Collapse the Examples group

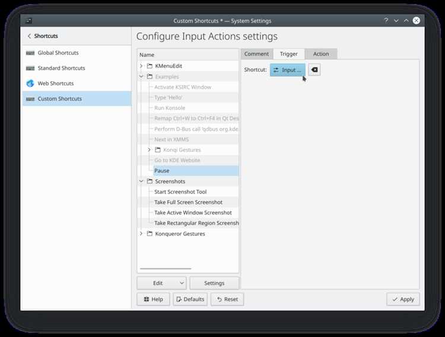[141, 76]
